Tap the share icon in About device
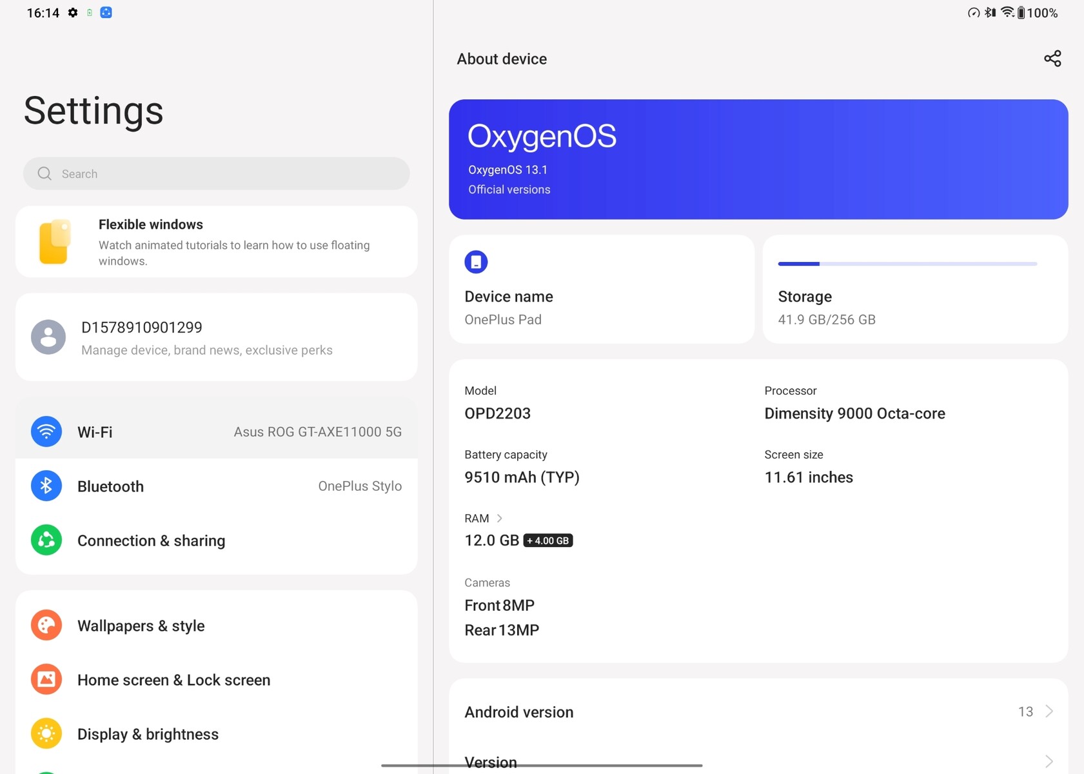 coord(1052,59)
